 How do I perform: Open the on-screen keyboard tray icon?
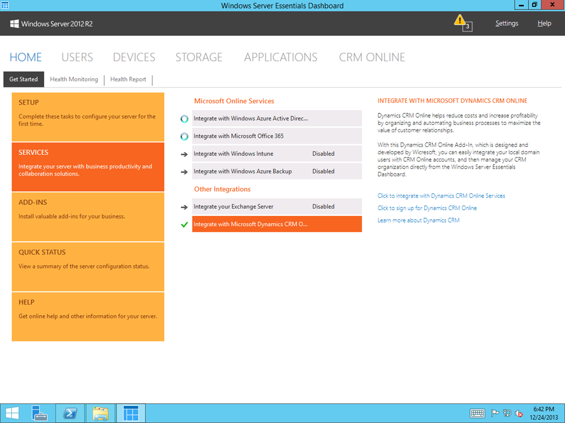(x=477, y=413)
